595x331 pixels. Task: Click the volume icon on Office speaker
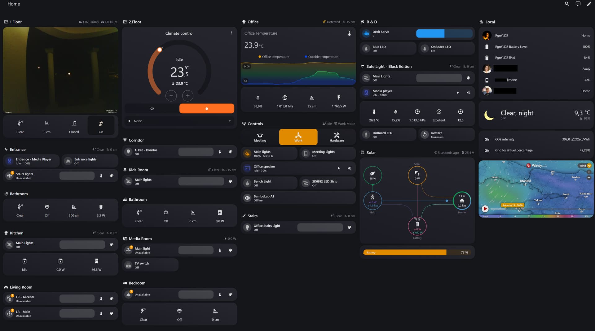(x=349, y=168)
